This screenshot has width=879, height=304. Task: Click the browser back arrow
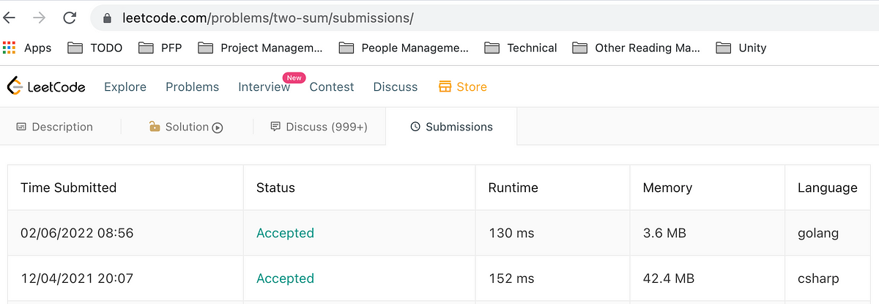coord(9,18)
